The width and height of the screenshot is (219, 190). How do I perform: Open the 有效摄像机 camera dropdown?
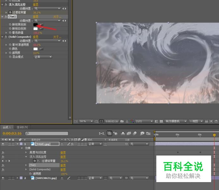click(176, 121)
